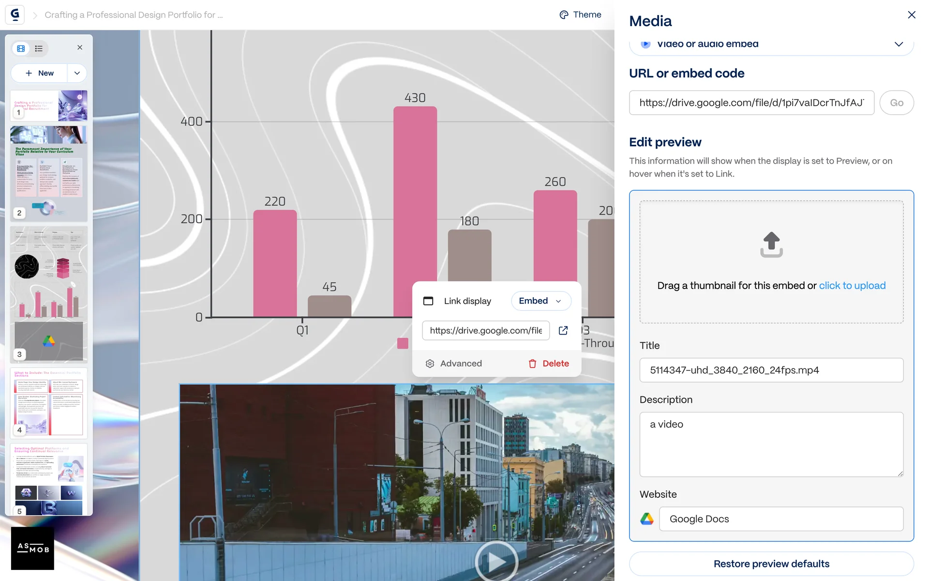Screen dimensions: 929x581
Task: Expand the Video or audio embed dropdown
Action: (x=898, y=44)
